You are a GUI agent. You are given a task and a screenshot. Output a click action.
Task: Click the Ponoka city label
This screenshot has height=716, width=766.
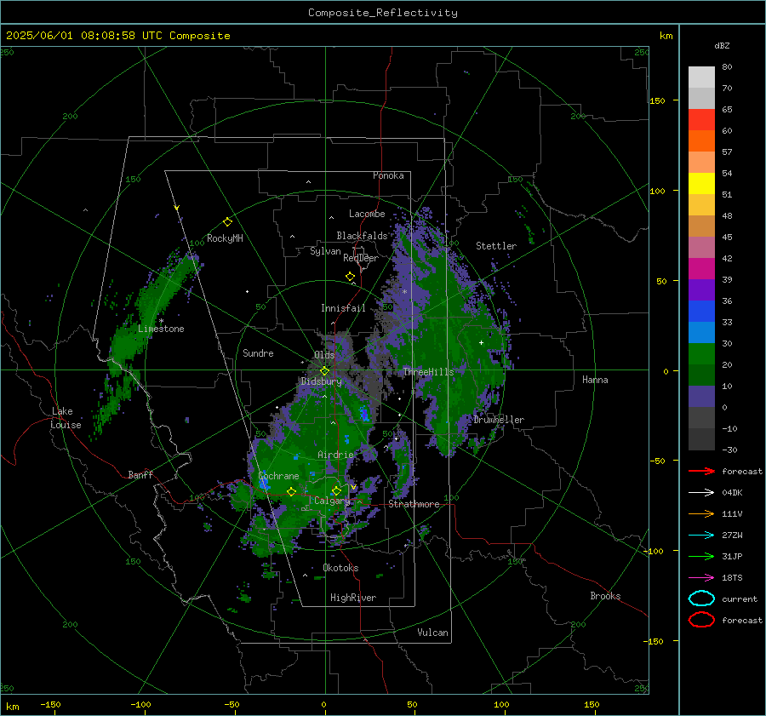tap(388, 175)
